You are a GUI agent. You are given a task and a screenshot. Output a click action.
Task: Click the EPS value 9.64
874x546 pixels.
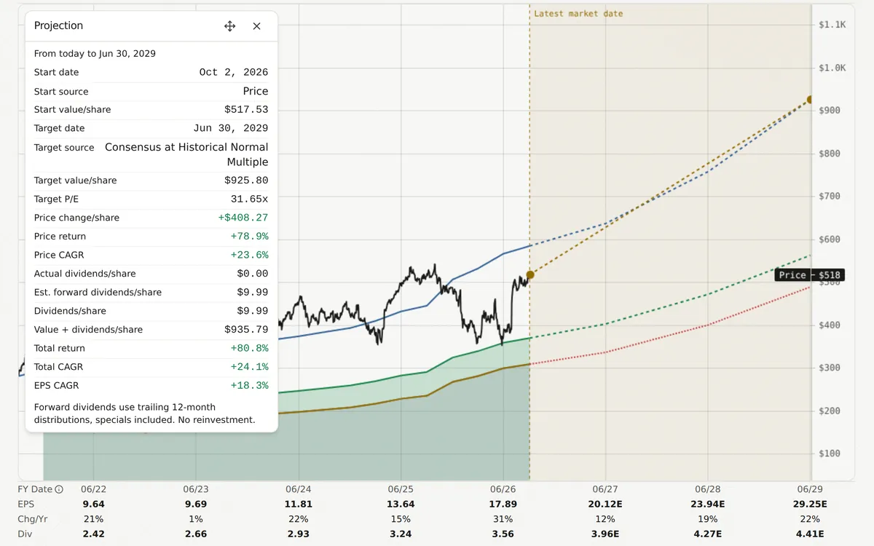(x=94, y=504)
